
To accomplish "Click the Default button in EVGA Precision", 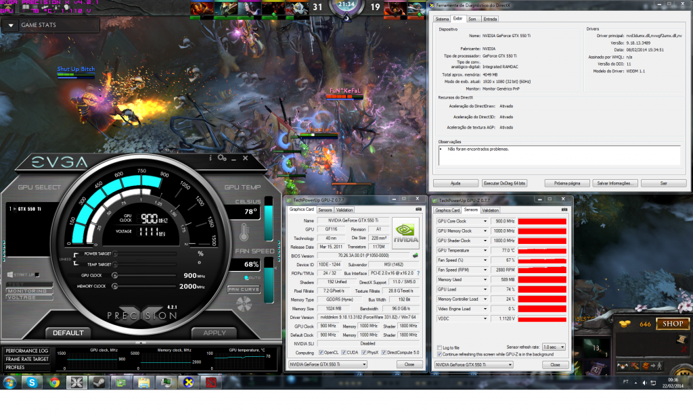I will click(68, 333).
